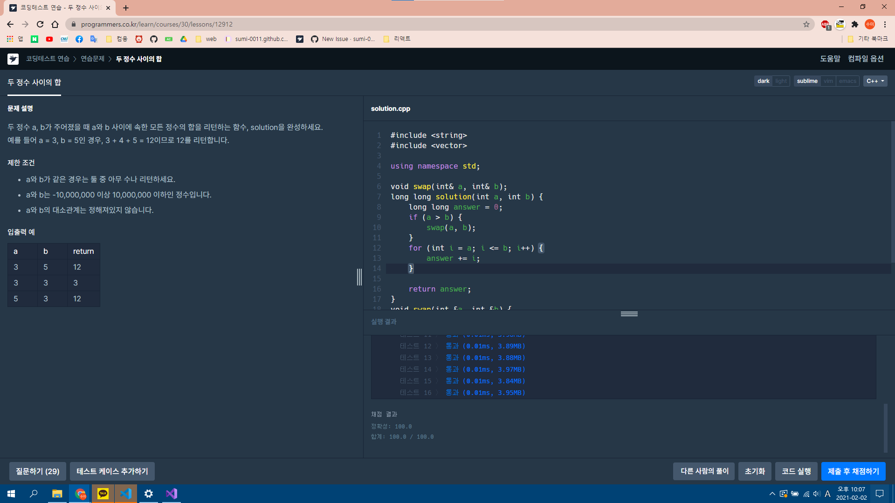Image resolution: width=895 pixels, height=503 pixels.
Task: Open the C++ language dropdown
Action: click(875, 81)
